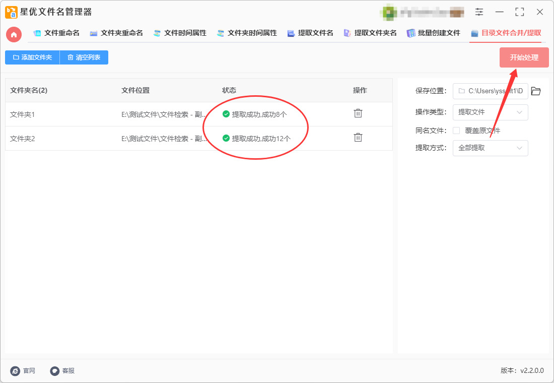
Task: Click the 保存位置 path field
Action: tap(491, 91)
